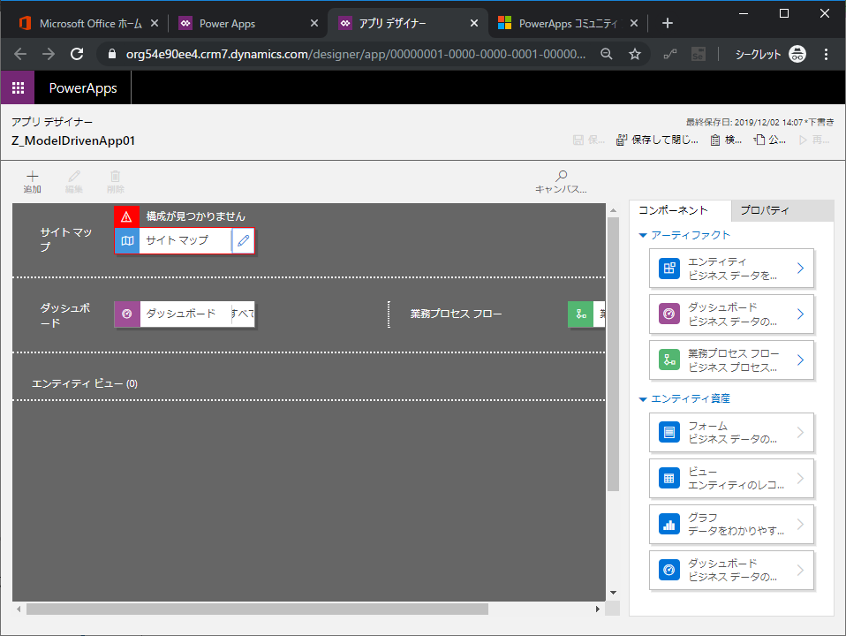Click the Z_ModelDrivenApp01 app name
This screenshot has height=636, width=846.
click(73, 141)
